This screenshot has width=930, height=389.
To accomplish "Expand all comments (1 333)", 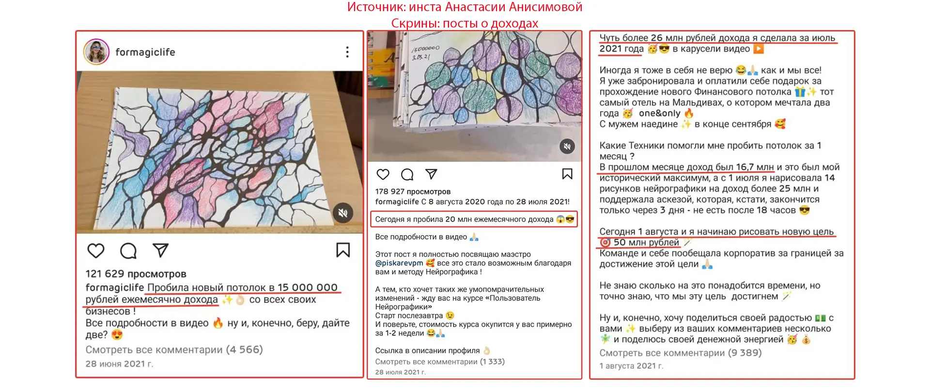I will 440,361.
